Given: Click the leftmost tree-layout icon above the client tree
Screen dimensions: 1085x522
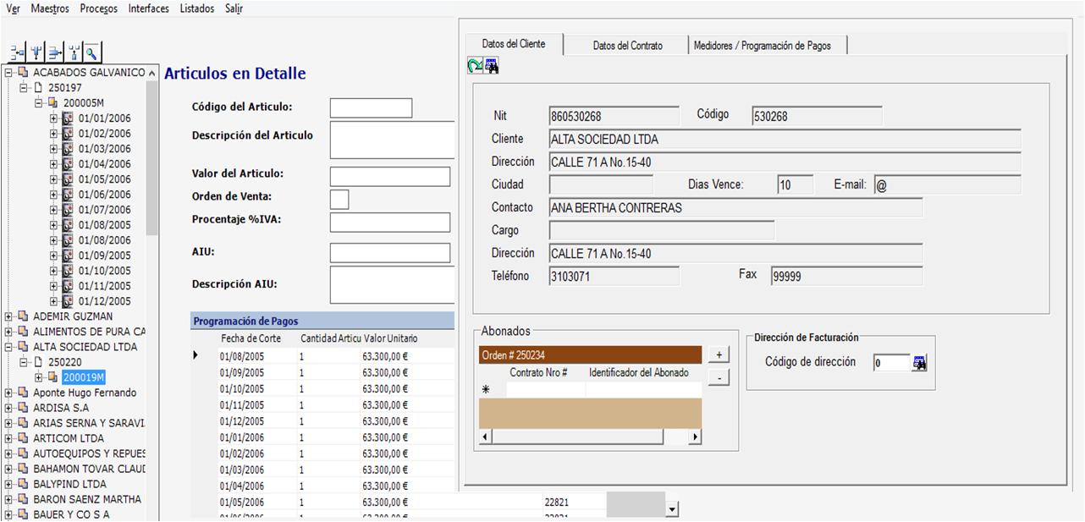Looking at the screenshot, I should tap(17, 53).
